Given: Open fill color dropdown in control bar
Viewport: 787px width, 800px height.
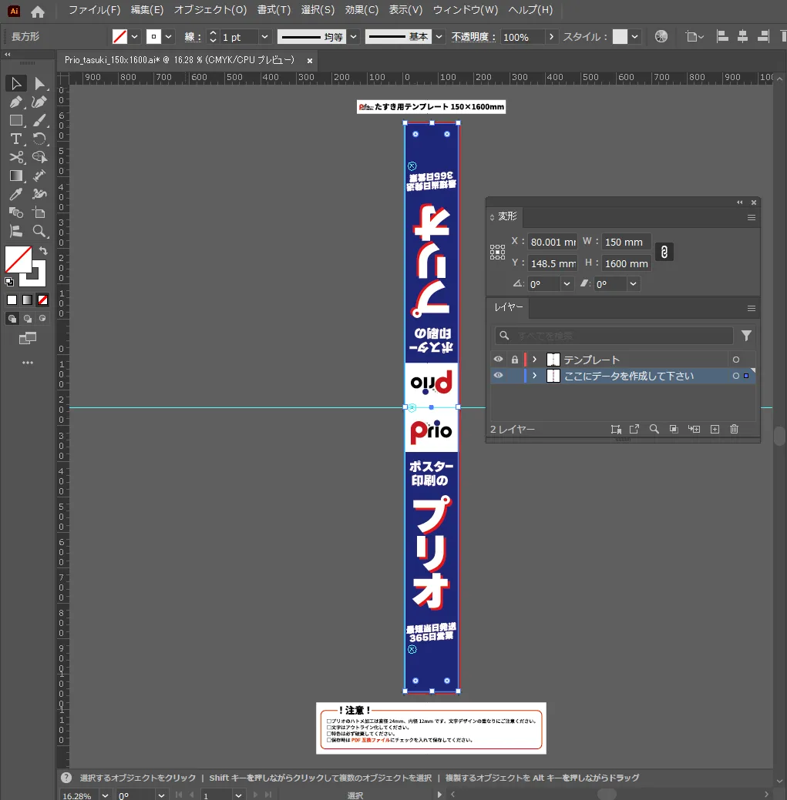Looking at the screenshot, I should pyautogui.click(x=134, y=37).
